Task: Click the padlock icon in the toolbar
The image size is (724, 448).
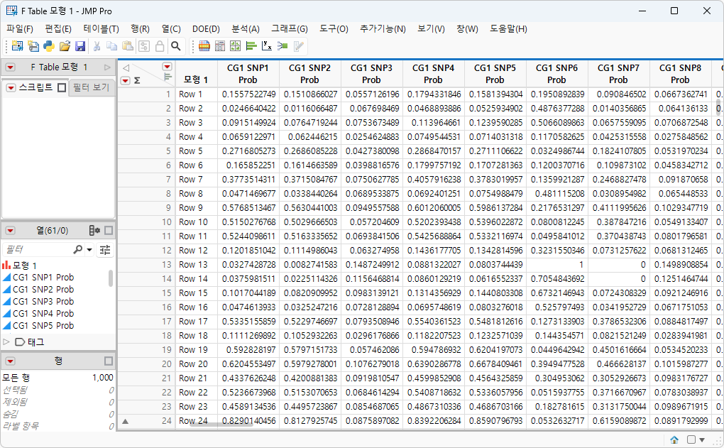Action: [160, 45]
